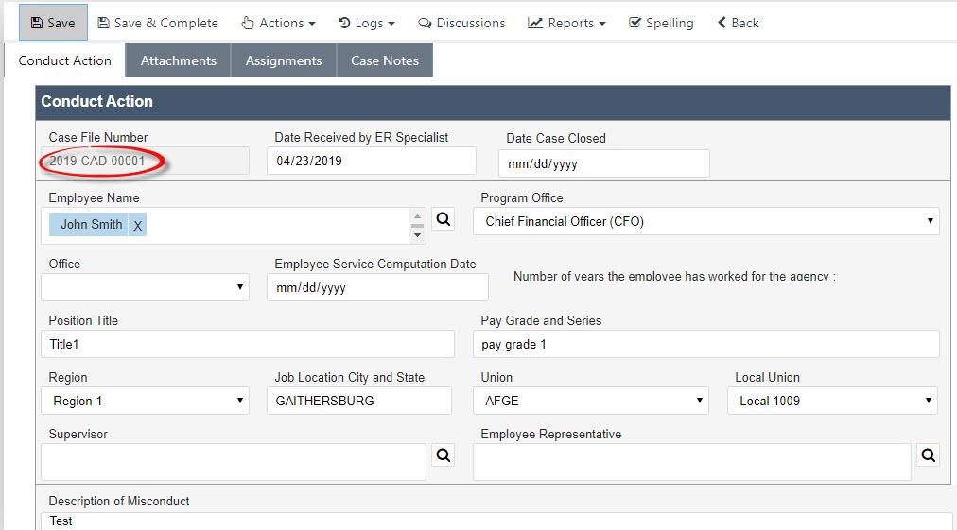Viewport: 957px width, 530px height.
Task: Click the Spelling checkmark icon
Action: click(x=635, y=23)
